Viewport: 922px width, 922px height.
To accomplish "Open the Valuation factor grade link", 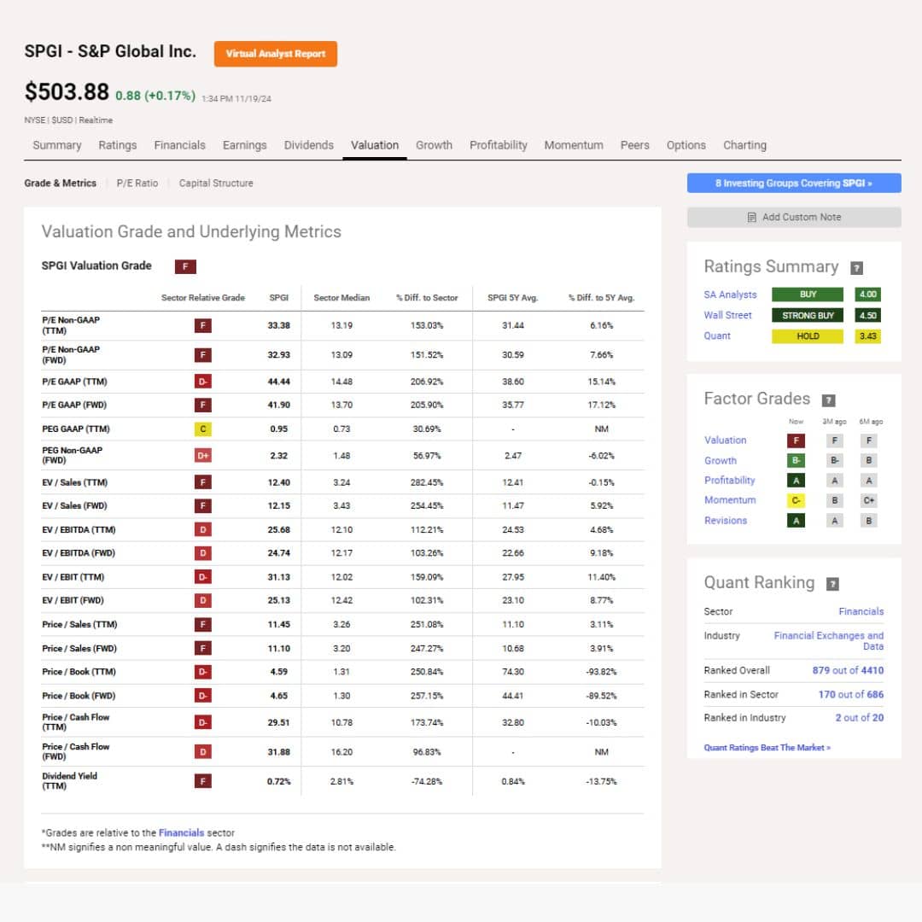I will coord(726,441).
